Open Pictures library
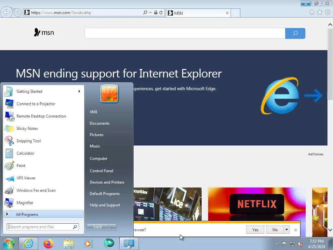 pyautogui.click(x=97, y=135)
